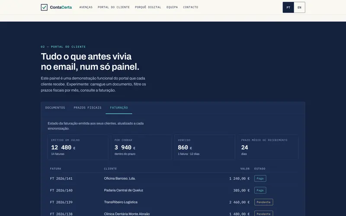Select invoice FT 2026/140
This screenshot has height=216, width=346.
(61, 191)
